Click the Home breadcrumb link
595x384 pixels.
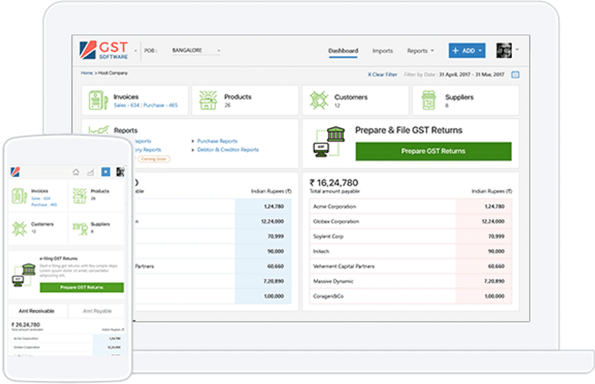point(87,73)
